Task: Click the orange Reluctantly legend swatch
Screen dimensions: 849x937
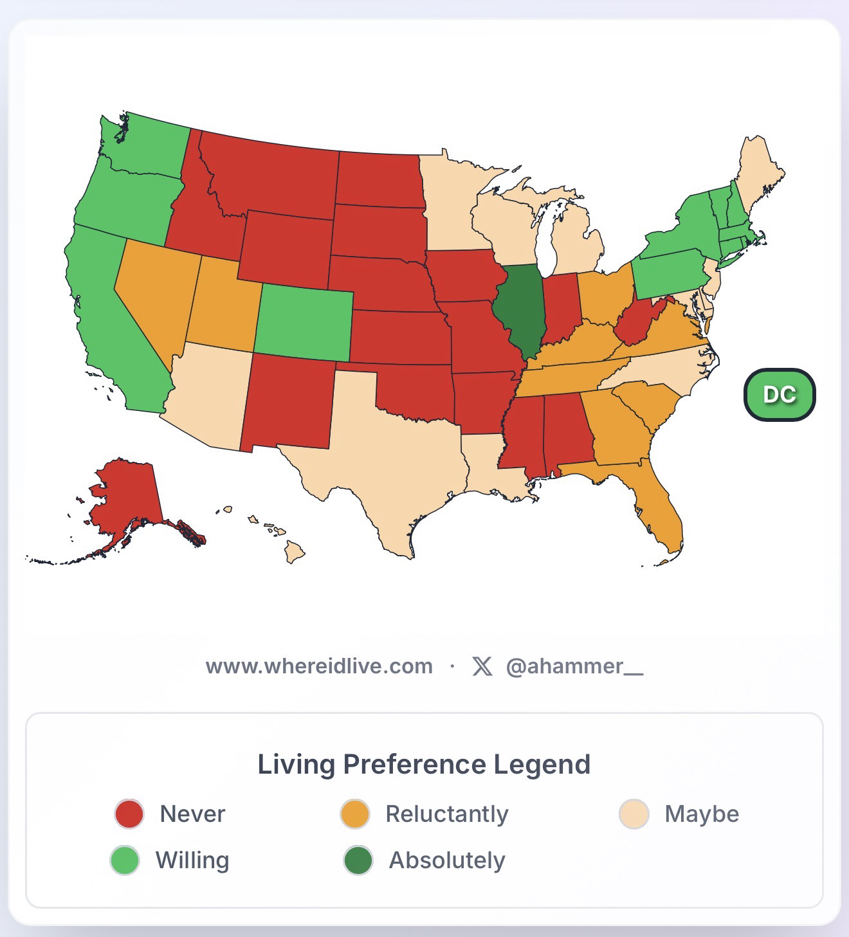Action: pos(354,814)
